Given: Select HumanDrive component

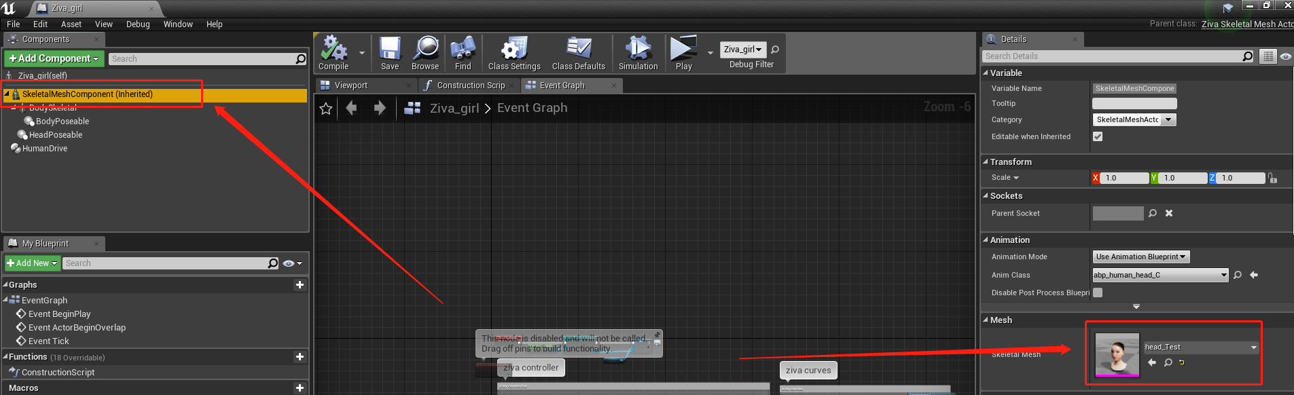Looking at the screenshot, I should tap(45, 149).
